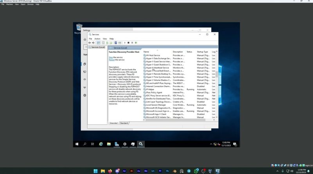313x174 pixels.
Task: Select Services (Local) tree node
Action: click(97, 47)
